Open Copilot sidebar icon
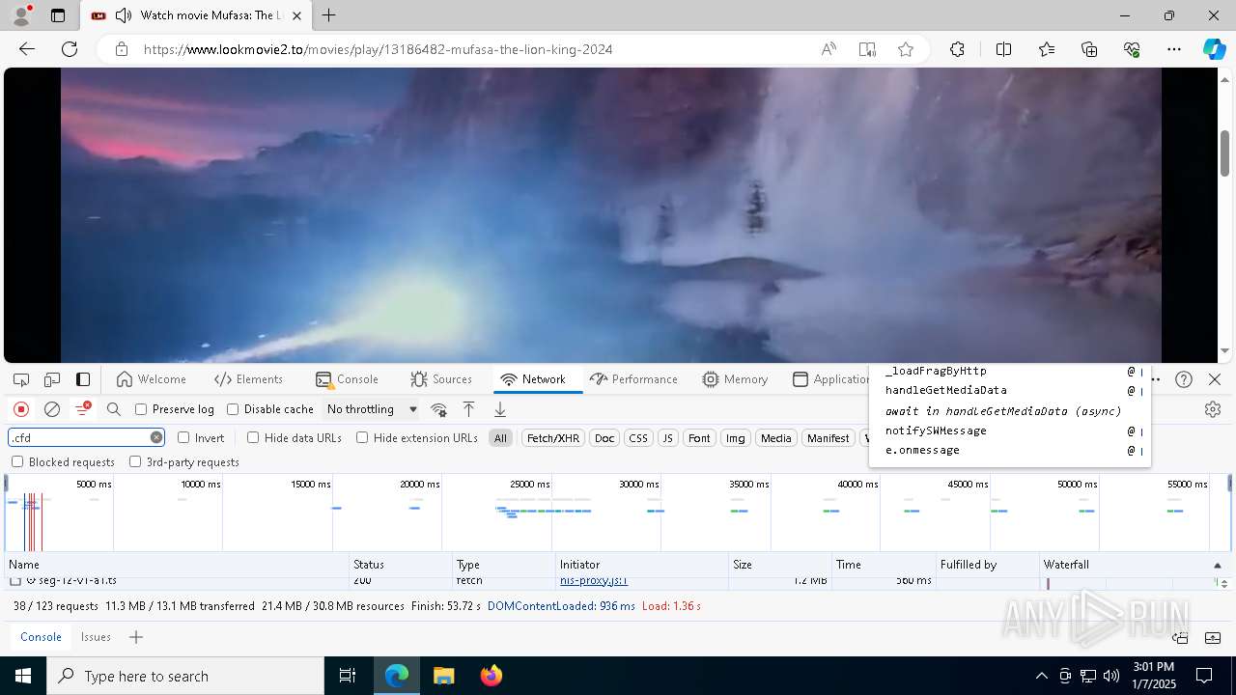Image resolution: width=1236 pixels, height=695 pixels. 1214,49
